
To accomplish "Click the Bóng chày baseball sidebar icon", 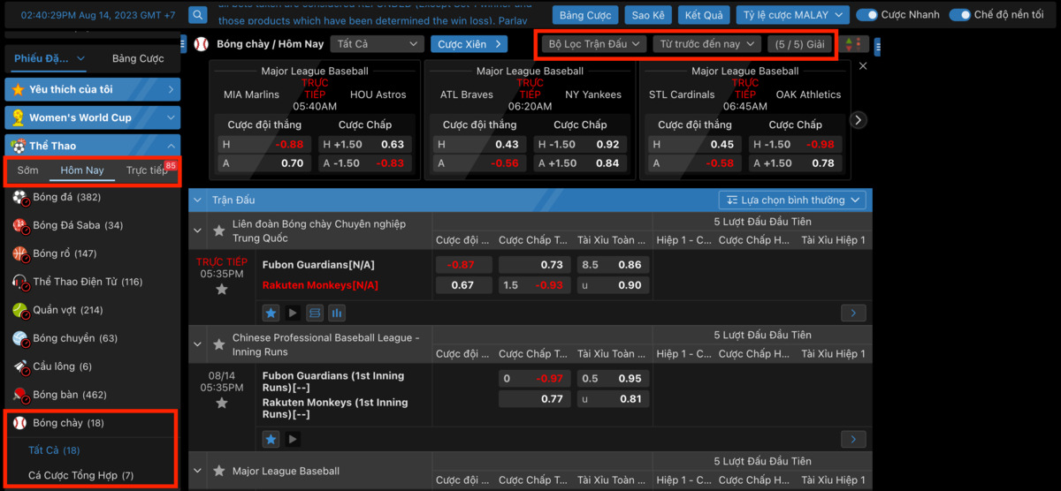I will tap(19, 423).
